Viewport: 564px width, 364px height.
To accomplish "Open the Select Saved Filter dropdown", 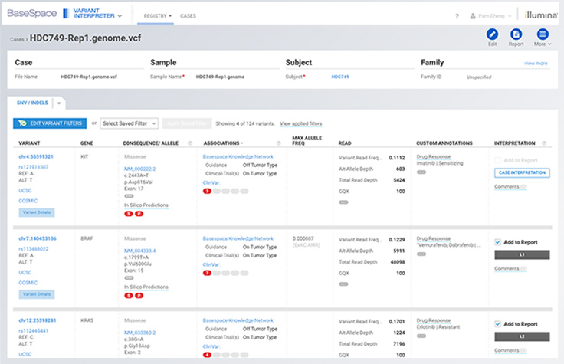I will (x=130, y=123).
